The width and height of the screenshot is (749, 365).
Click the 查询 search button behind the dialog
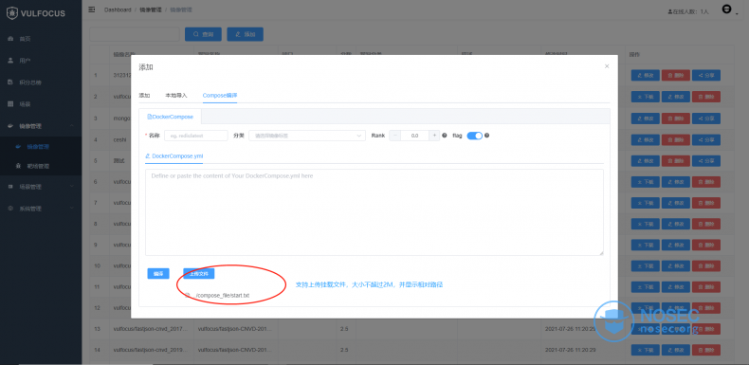[x=203, y=34]
